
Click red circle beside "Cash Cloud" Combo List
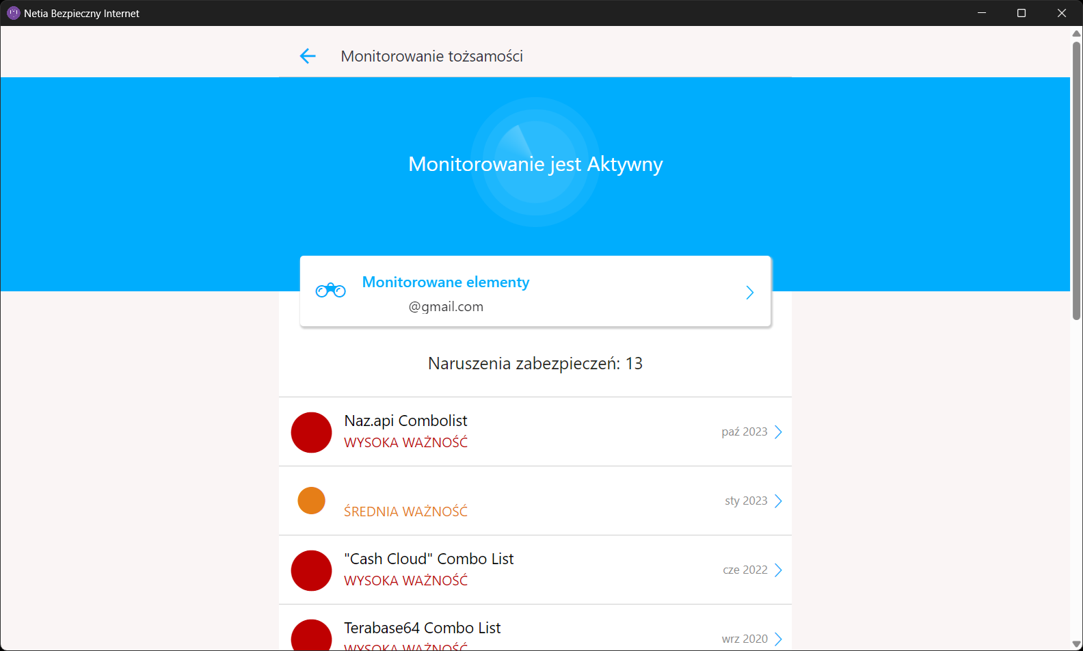point(311,570)
